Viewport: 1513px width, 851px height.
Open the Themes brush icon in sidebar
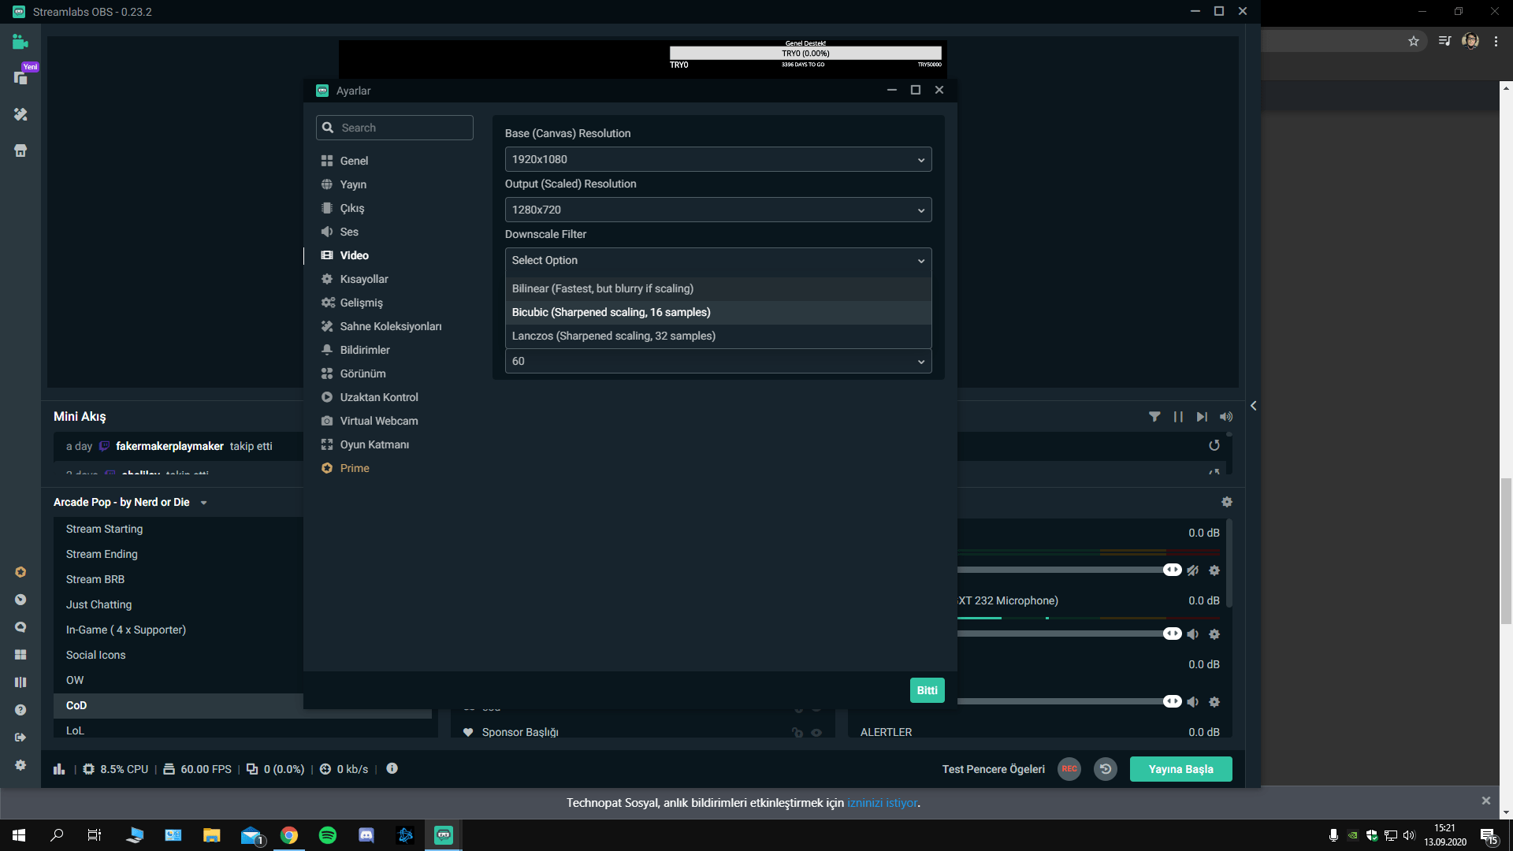(20, 114)
